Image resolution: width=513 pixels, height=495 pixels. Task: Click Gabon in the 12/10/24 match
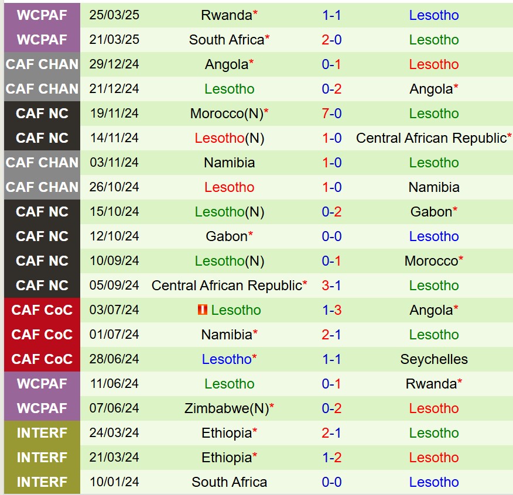[226, 236]
